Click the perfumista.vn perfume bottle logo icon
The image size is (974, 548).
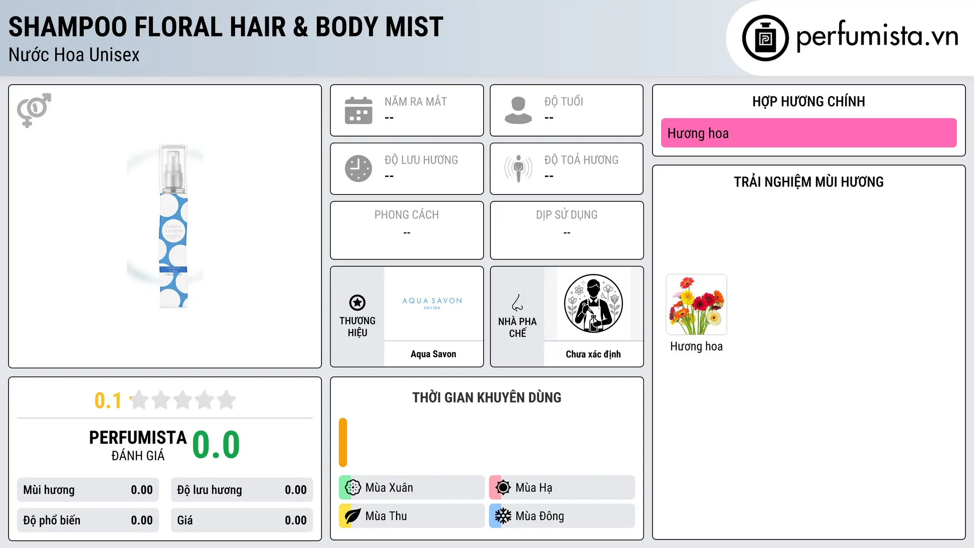(x=765, y=38)
